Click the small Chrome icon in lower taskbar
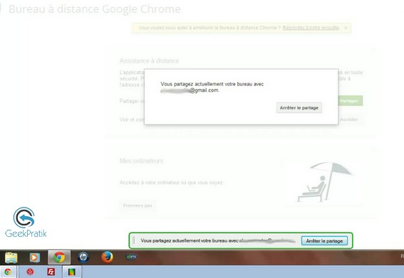404x278 pixels. [x=8, y=272]
